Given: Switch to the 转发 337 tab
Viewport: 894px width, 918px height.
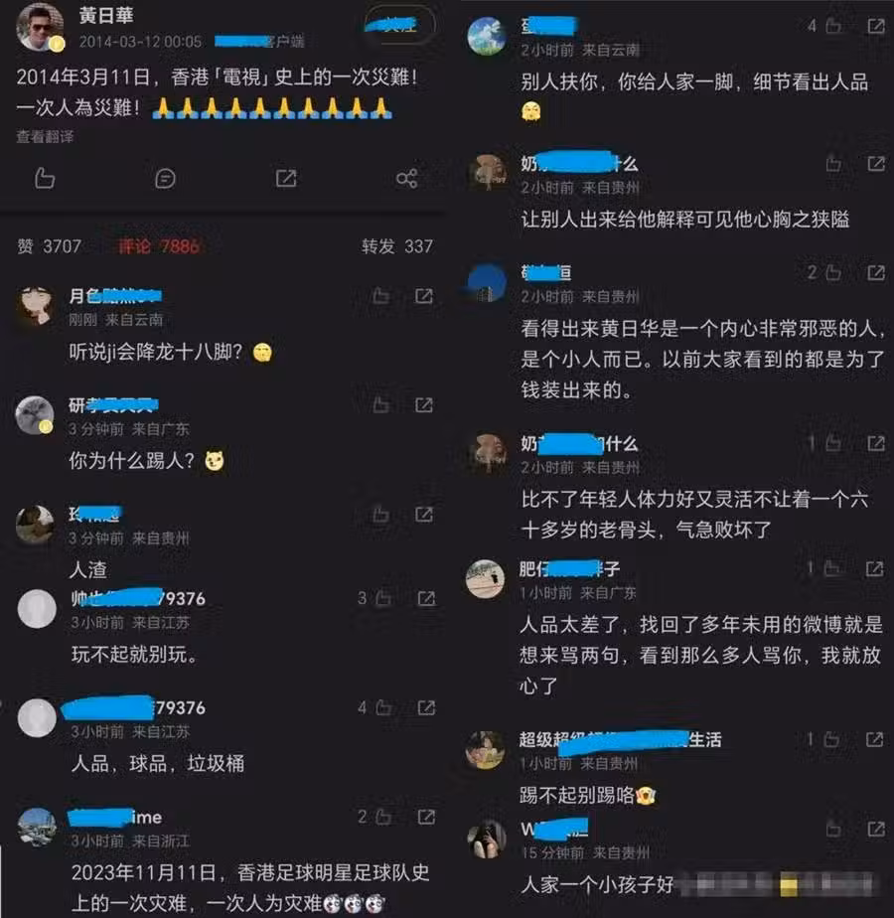Looking at the screenshot, I should pos(397,246).
